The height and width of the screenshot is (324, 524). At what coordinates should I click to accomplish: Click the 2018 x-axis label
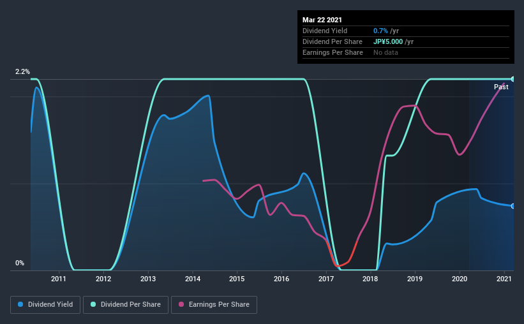click(x=370, y=279)
